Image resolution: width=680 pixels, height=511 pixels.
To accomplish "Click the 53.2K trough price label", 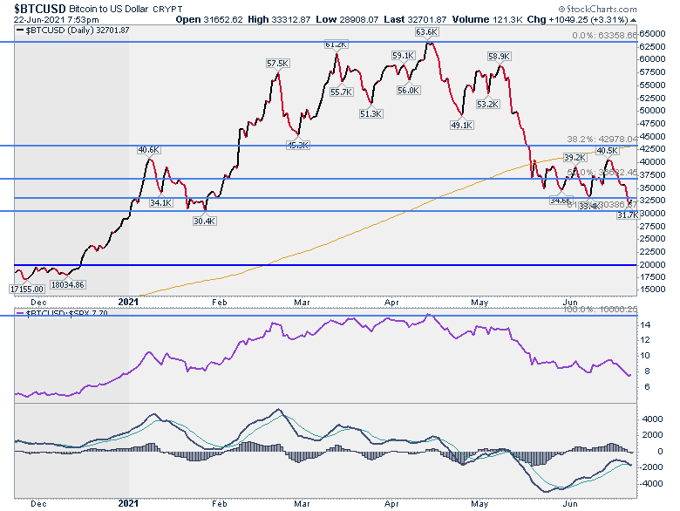I will [x=488, y=104].
